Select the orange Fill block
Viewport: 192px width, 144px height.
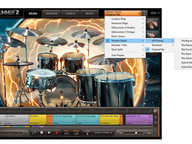(49, 120)
